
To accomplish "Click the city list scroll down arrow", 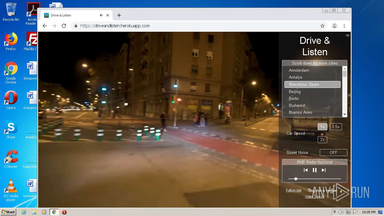I will click(345, 114).
